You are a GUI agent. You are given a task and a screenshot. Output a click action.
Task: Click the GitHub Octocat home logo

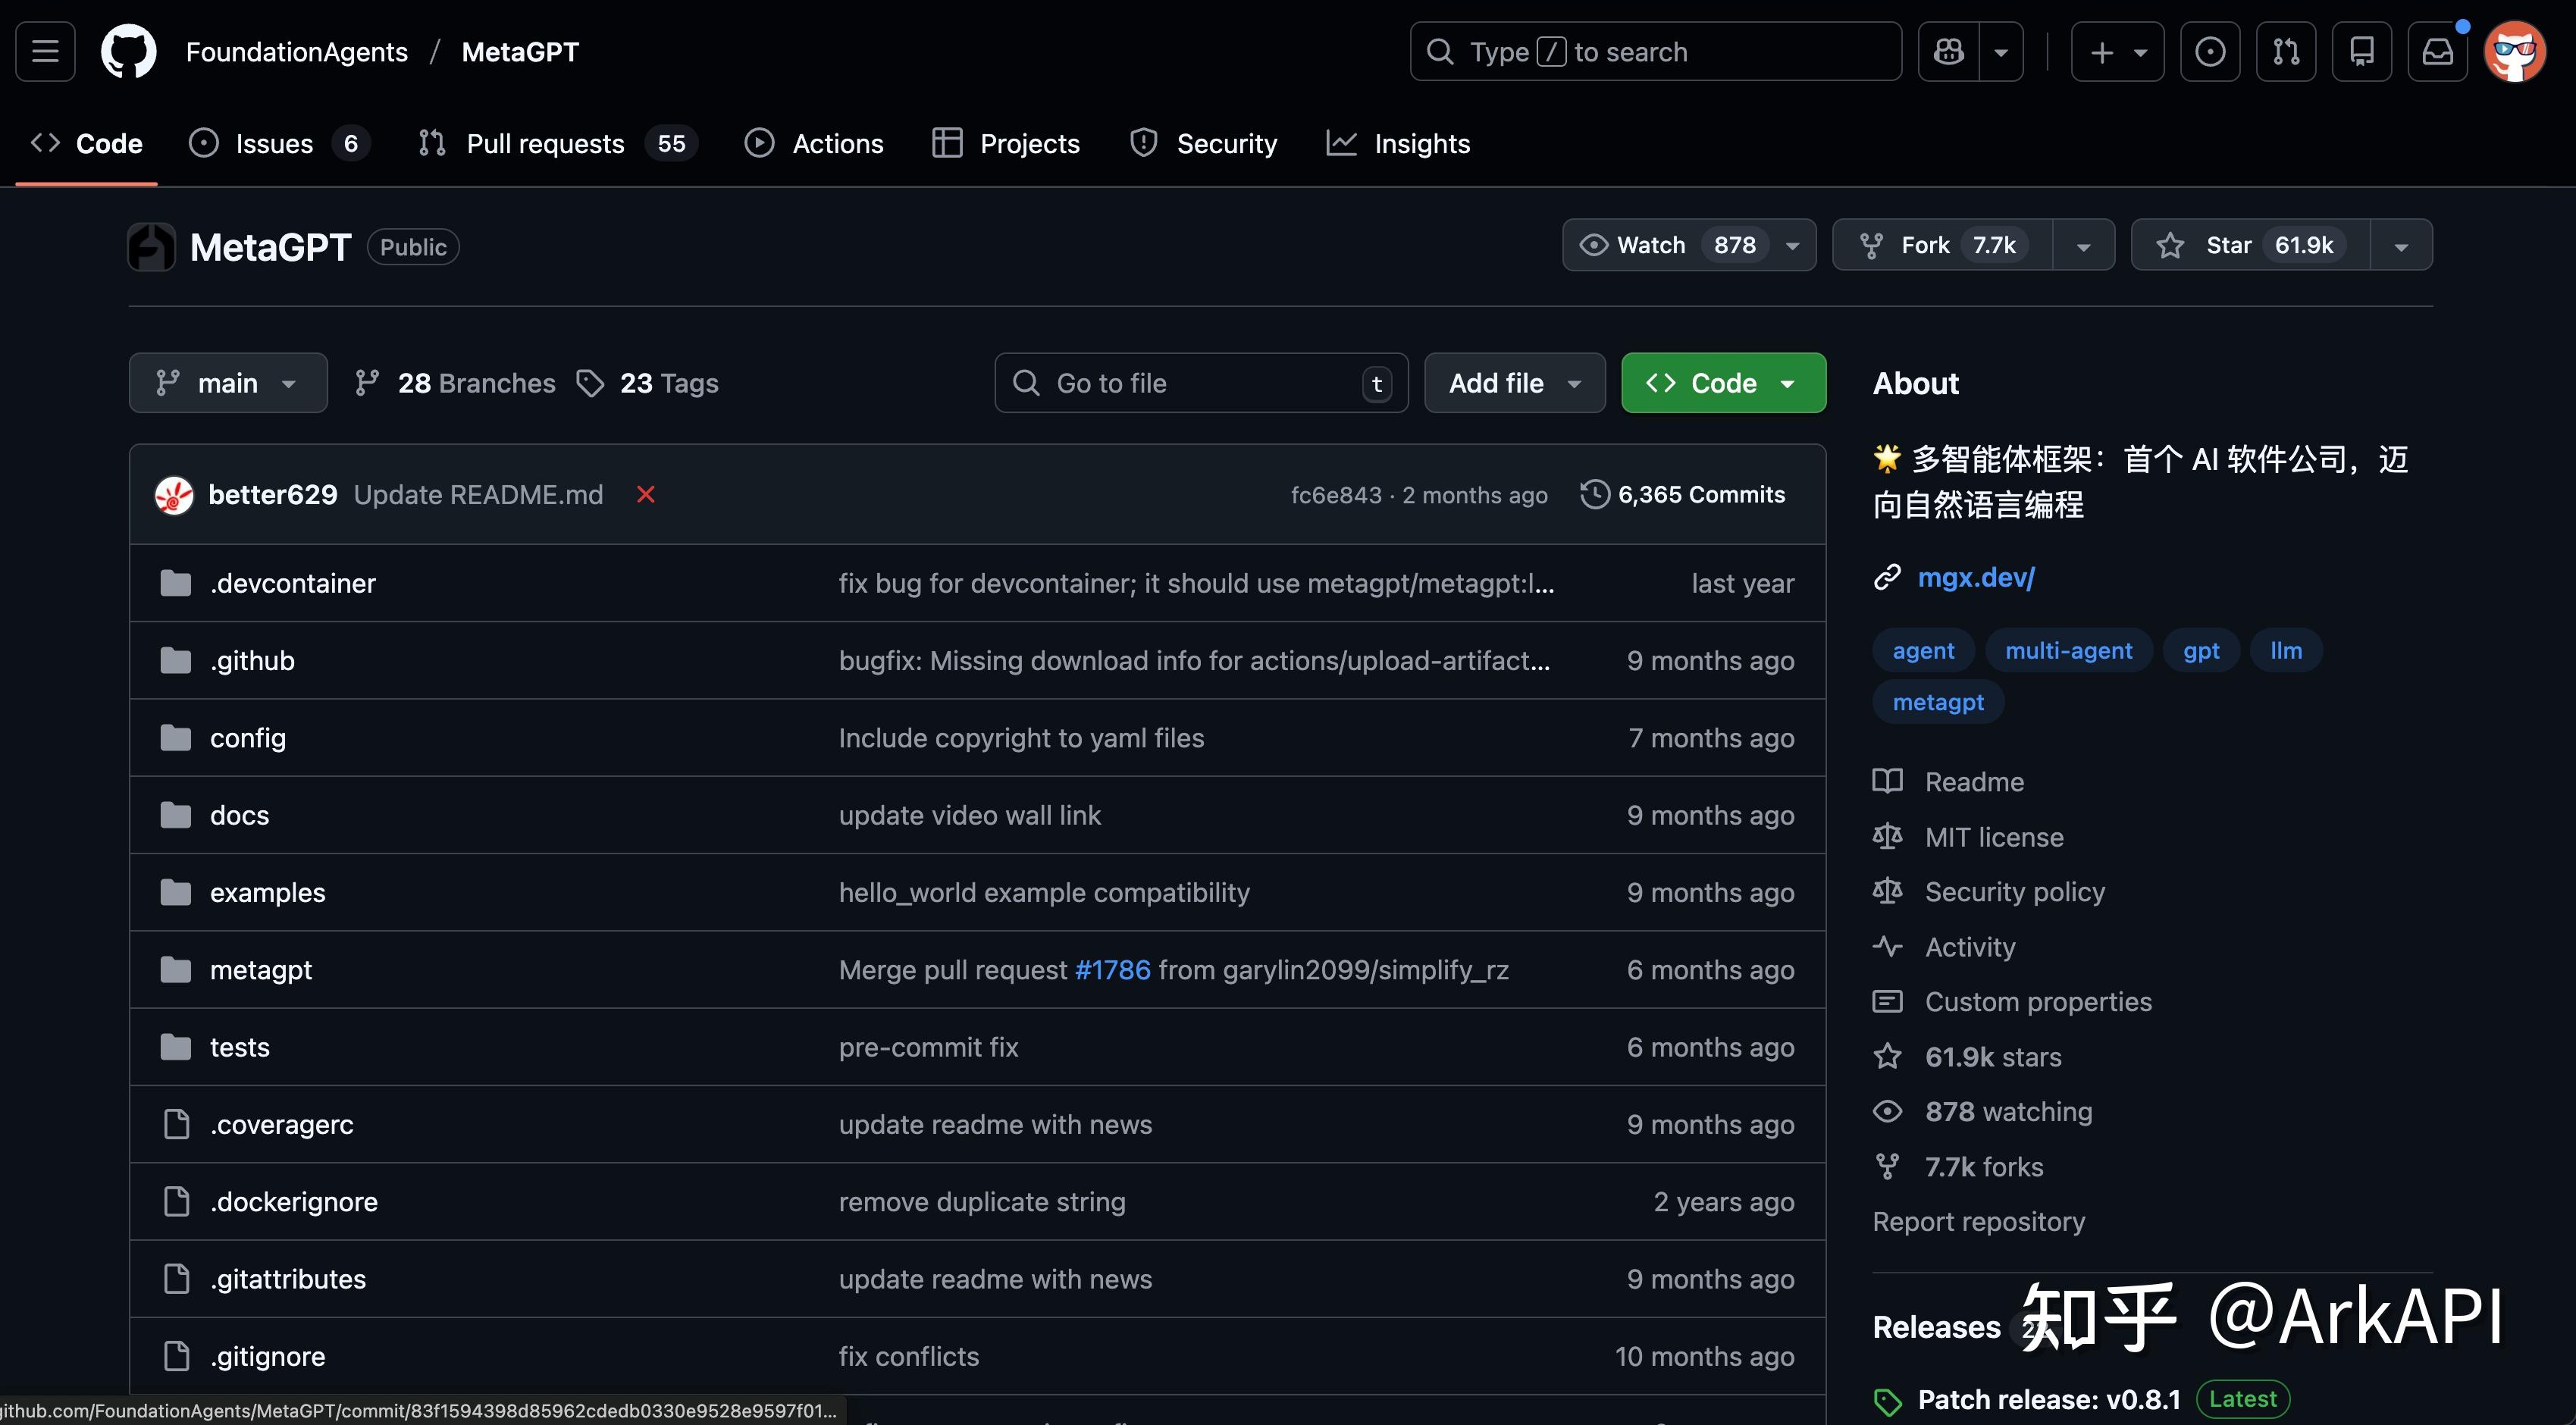(x=128, y=51)
